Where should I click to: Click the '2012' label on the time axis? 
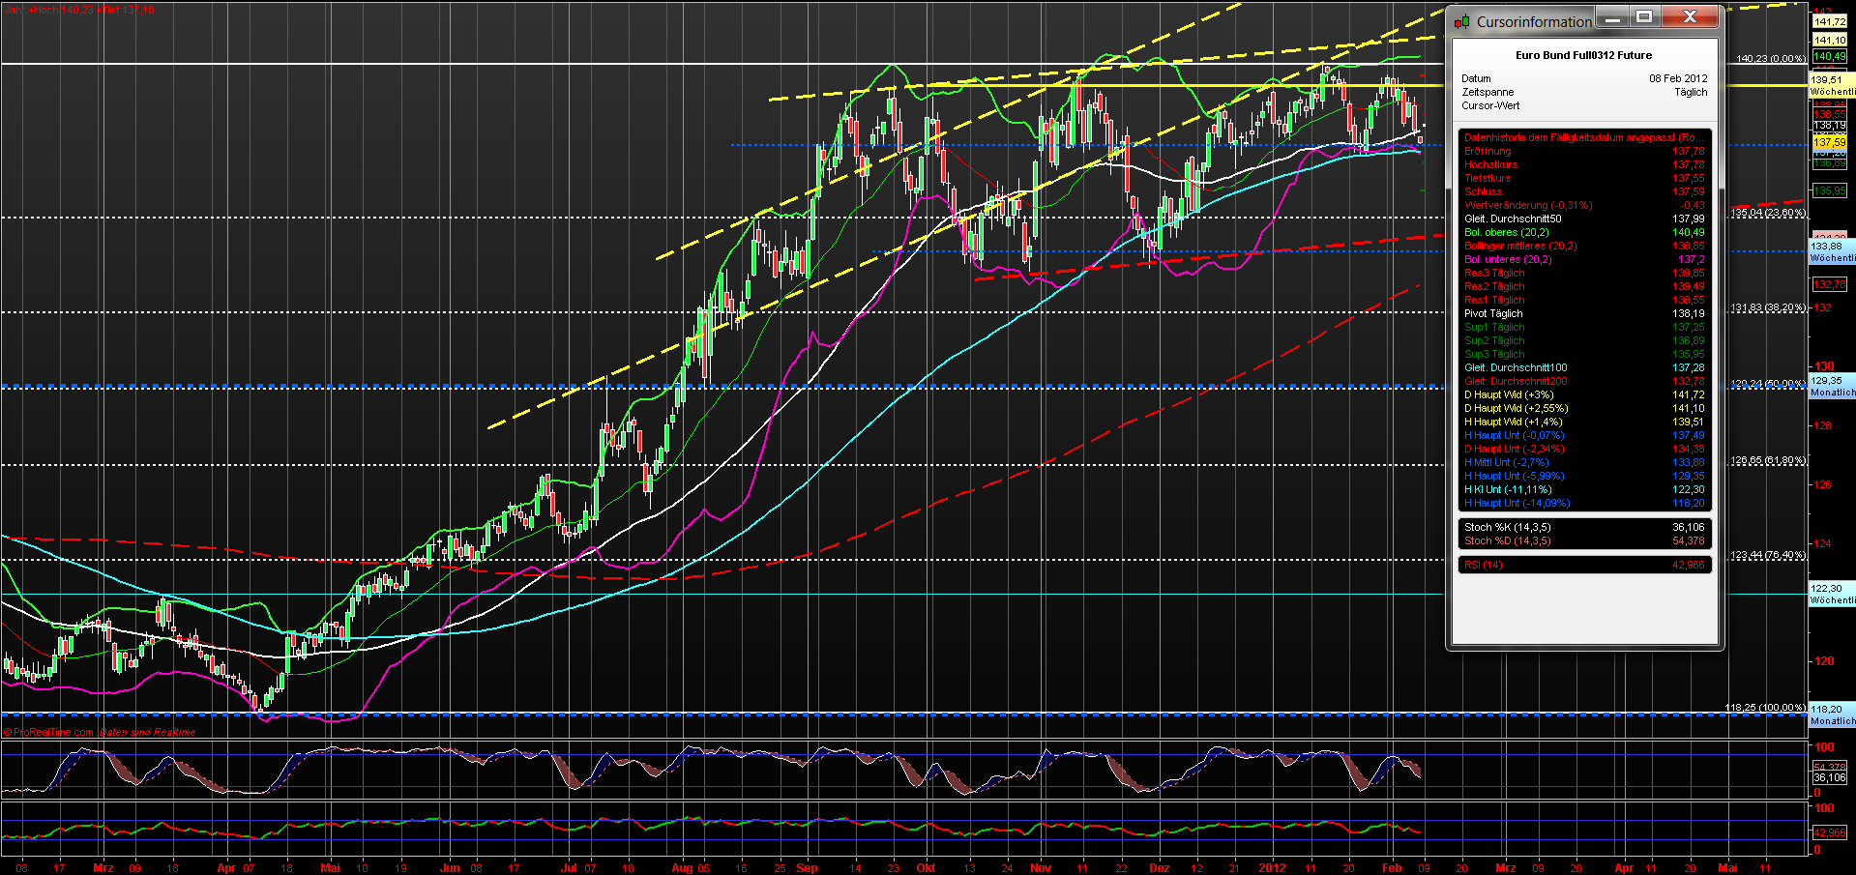point(1272,867)
